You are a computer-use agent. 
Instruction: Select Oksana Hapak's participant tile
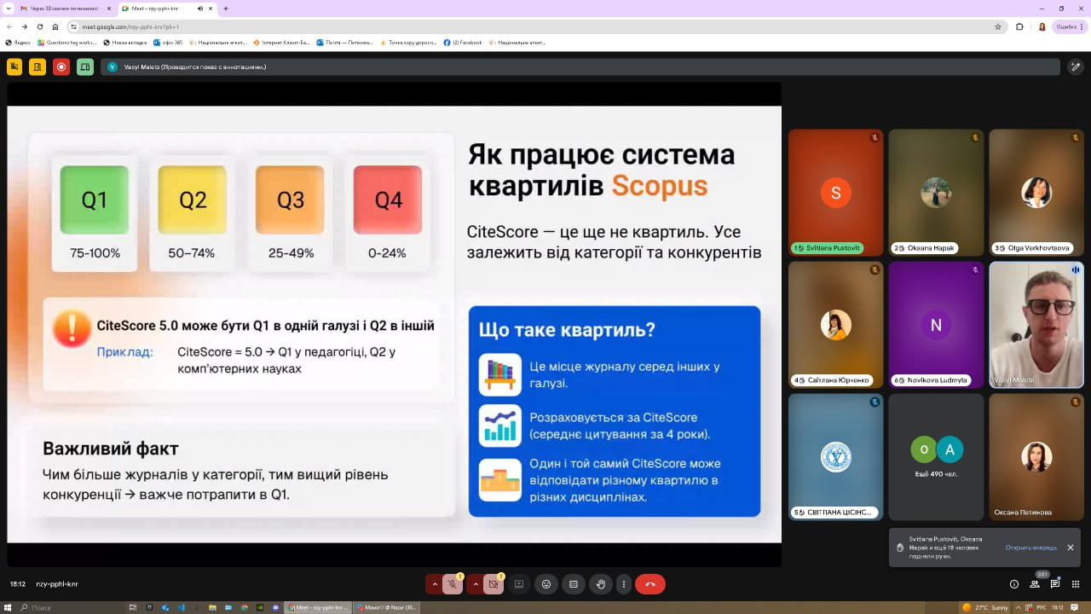[x=936, y=193]
